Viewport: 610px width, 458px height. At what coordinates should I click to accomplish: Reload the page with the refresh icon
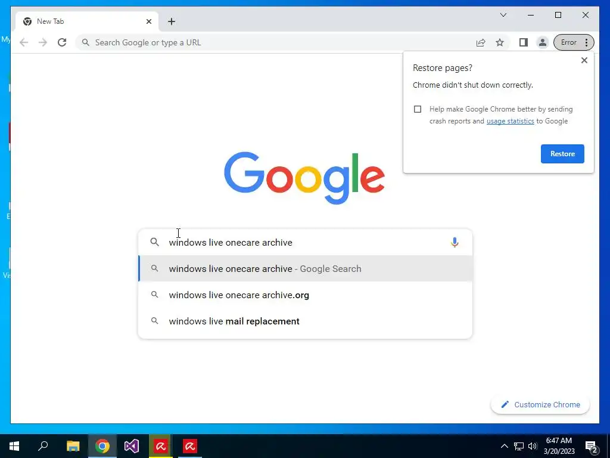click(x=62, y=42)
